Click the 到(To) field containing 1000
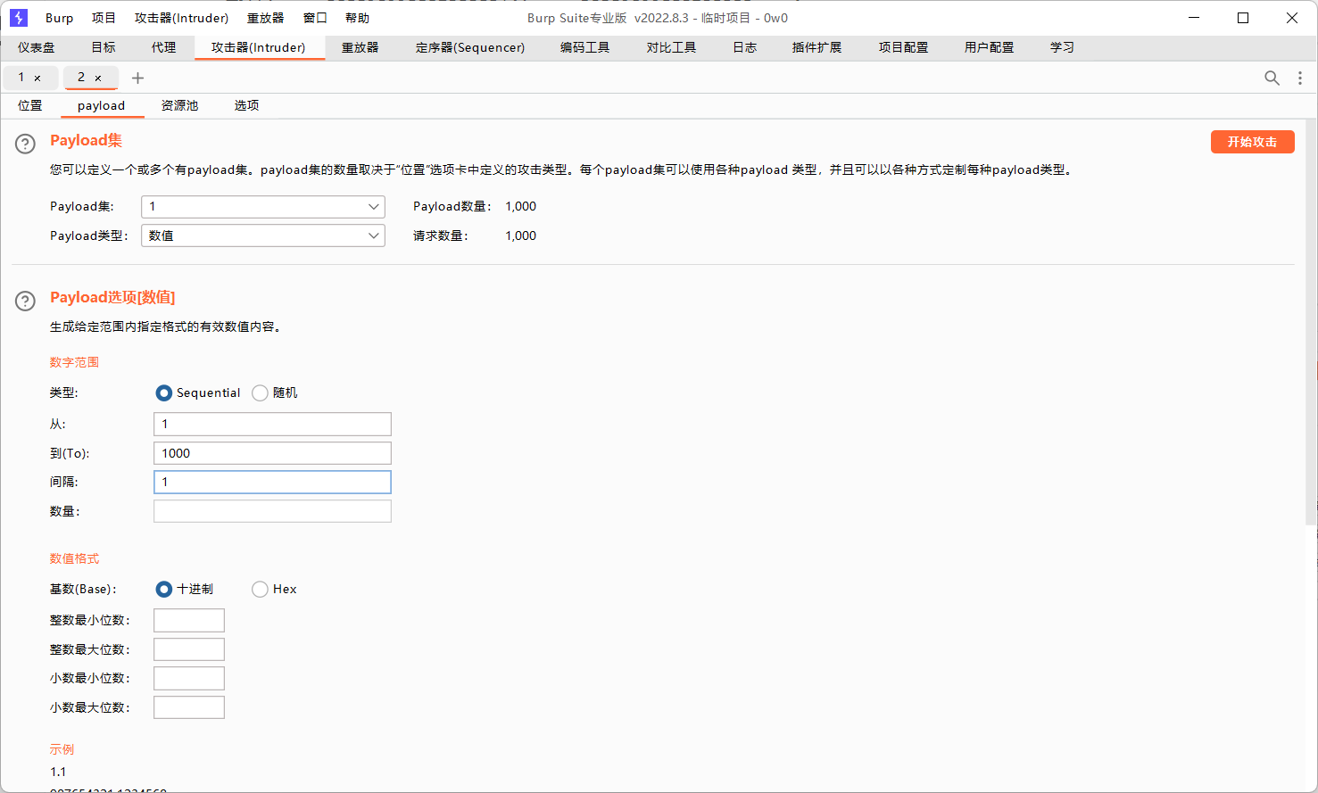This screenshot has height=793, width=1318. pyautogui.click(x=272, y=453)
